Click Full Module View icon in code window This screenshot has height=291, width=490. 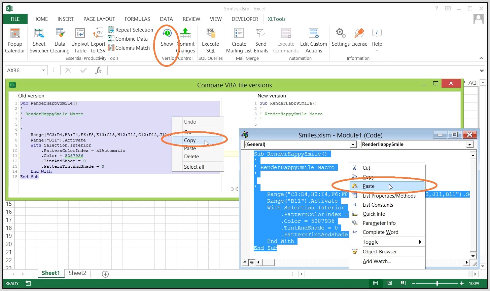pos(251,262)
